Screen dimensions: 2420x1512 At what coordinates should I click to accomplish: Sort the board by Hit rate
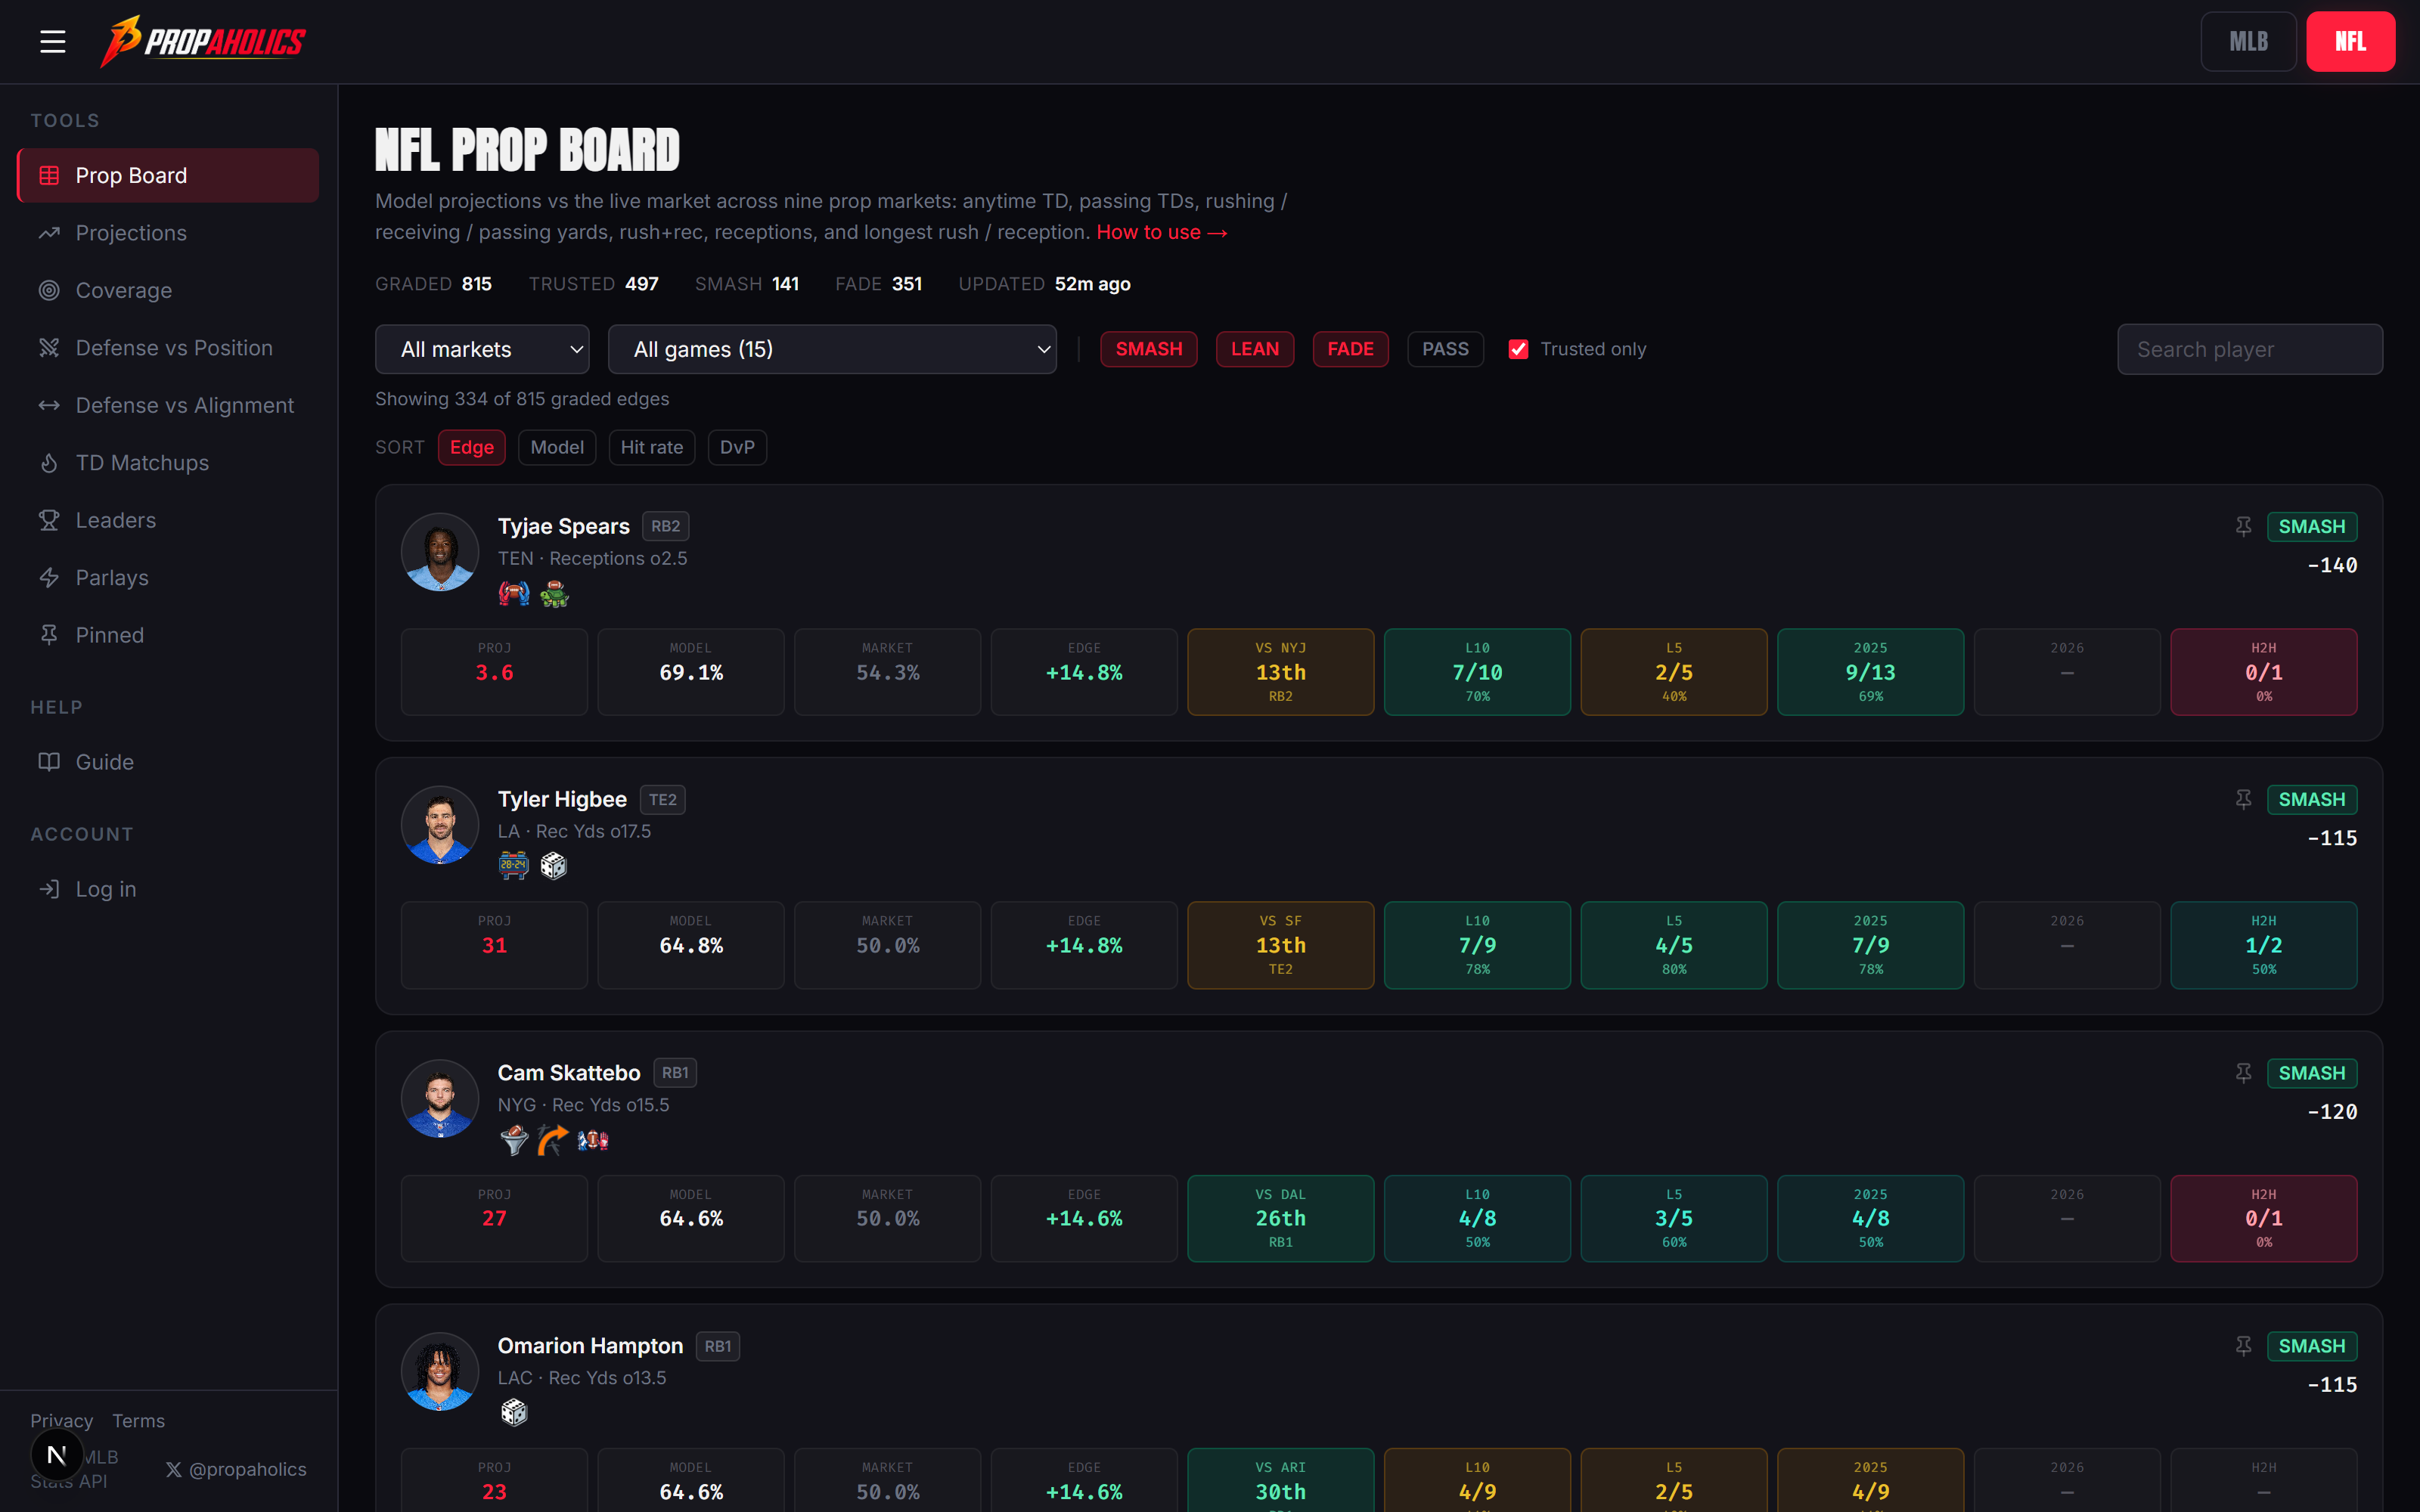tap(652, 447)
